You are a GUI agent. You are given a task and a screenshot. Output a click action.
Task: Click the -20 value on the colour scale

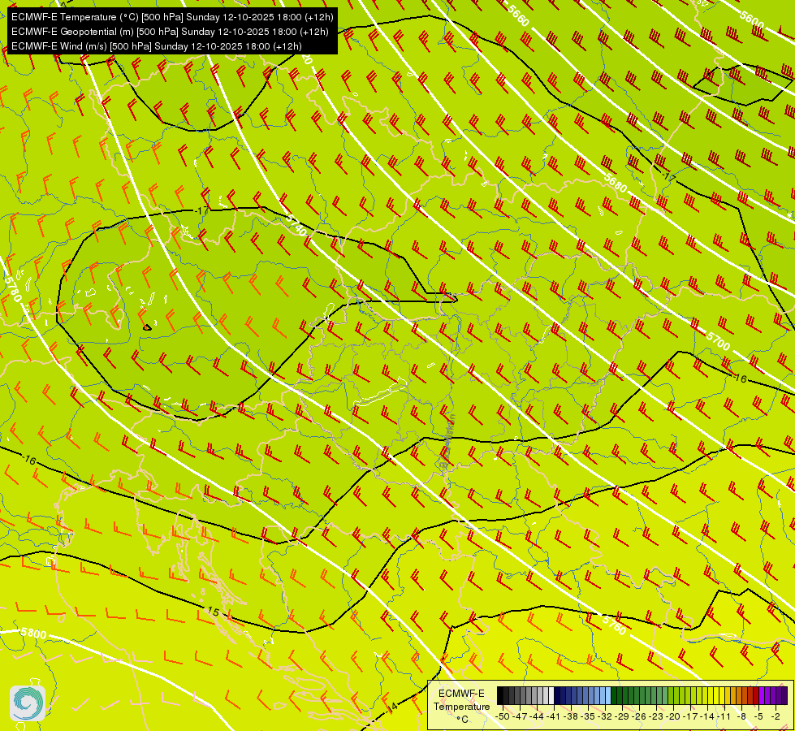(x=675, y=716)
